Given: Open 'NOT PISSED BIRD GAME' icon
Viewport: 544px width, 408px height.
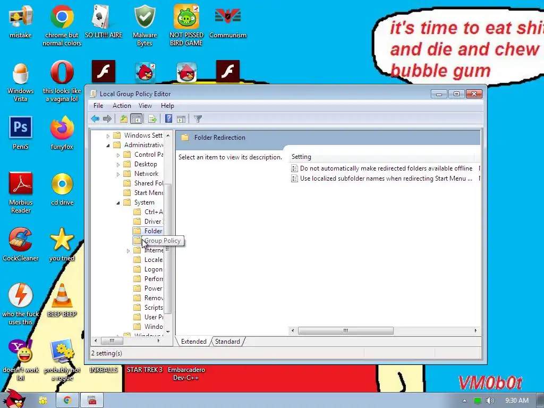Looking at the screenshot, I should click(x=186, y=25).
